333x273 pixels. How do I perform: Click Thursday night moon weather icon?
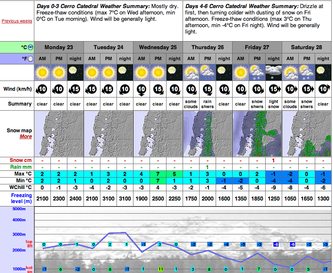(x=224, y=72)
